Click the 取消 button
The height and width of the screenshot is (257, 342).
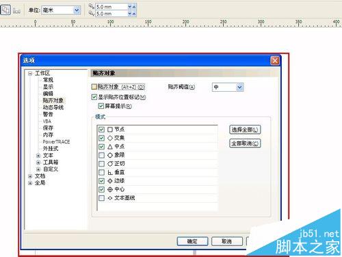coord(227,241)
